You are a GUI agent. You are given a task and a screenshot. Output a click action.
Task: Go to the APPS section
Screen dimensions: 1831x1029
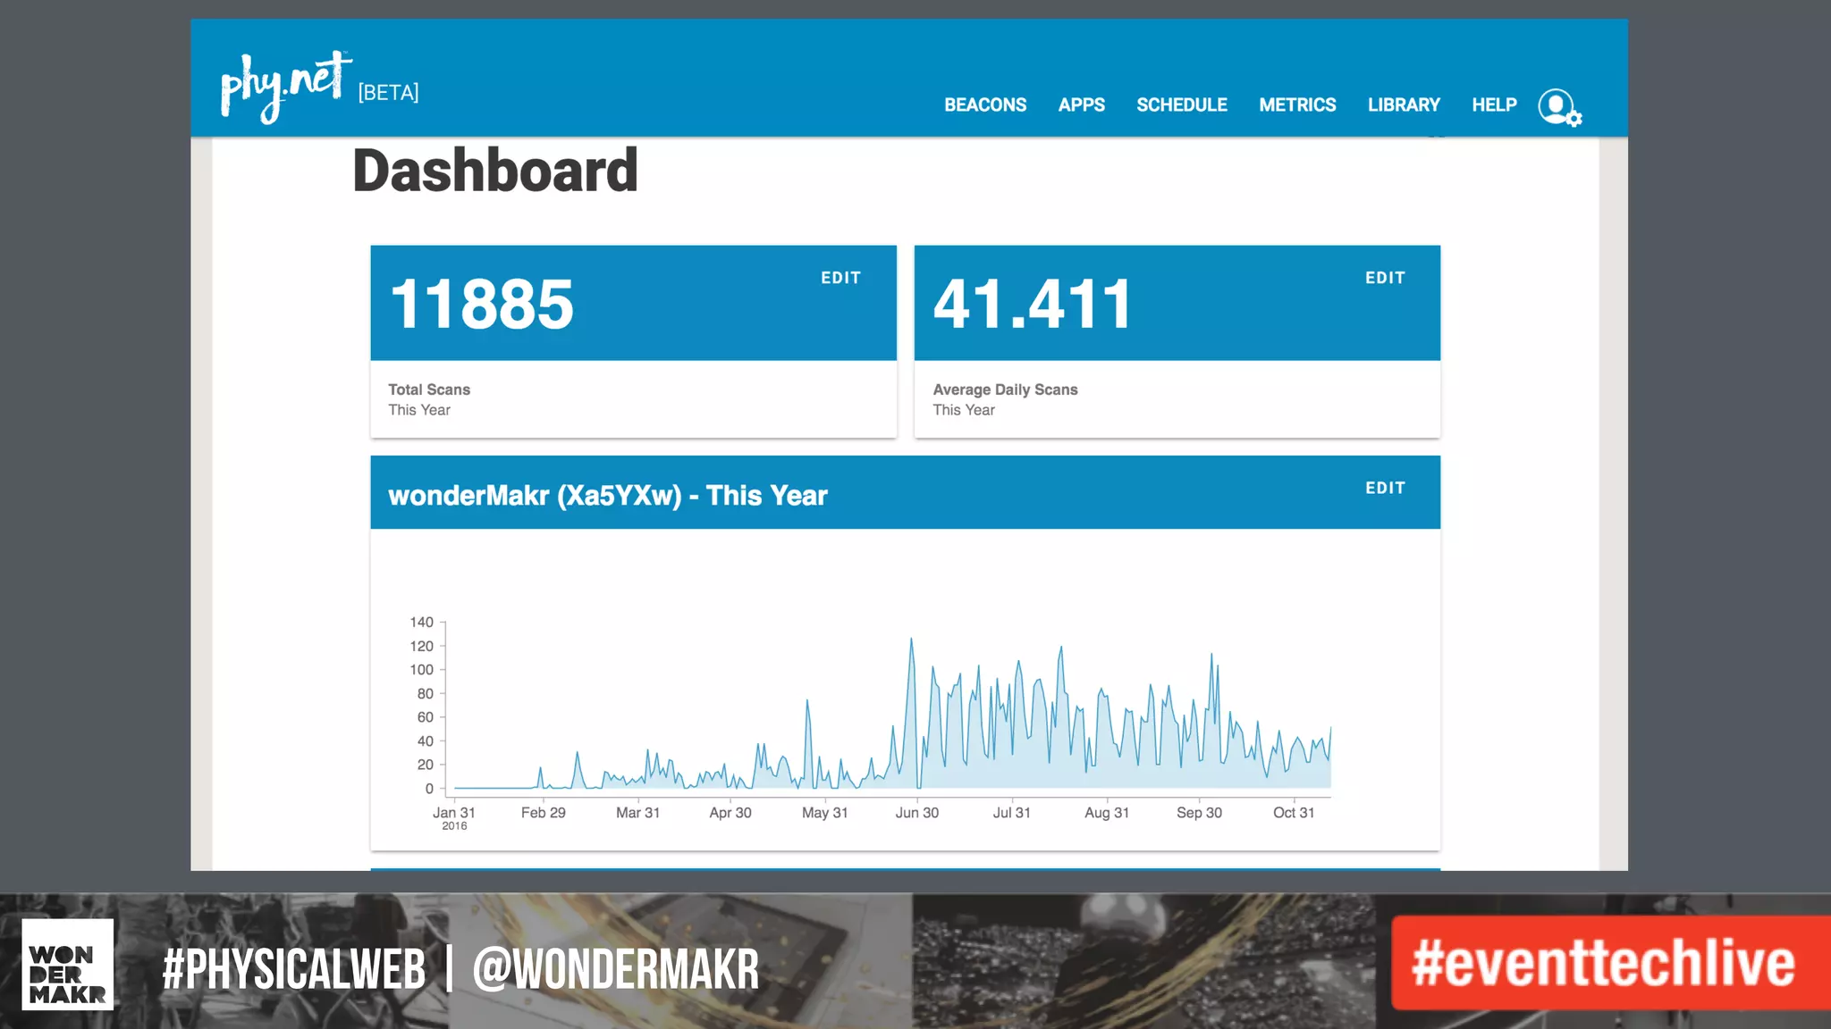pyautogui.click(x=1081, y=105)
